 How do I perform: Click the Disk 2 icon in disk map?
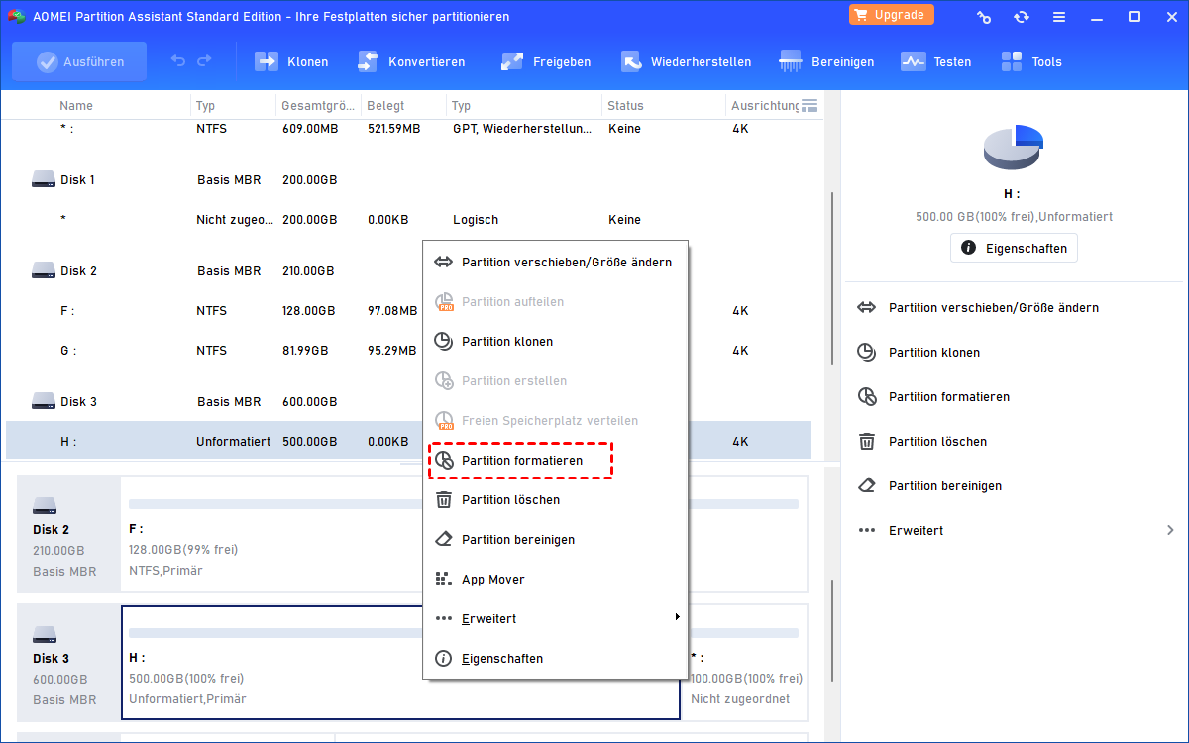pyautogui.click(x=45, y=505)
